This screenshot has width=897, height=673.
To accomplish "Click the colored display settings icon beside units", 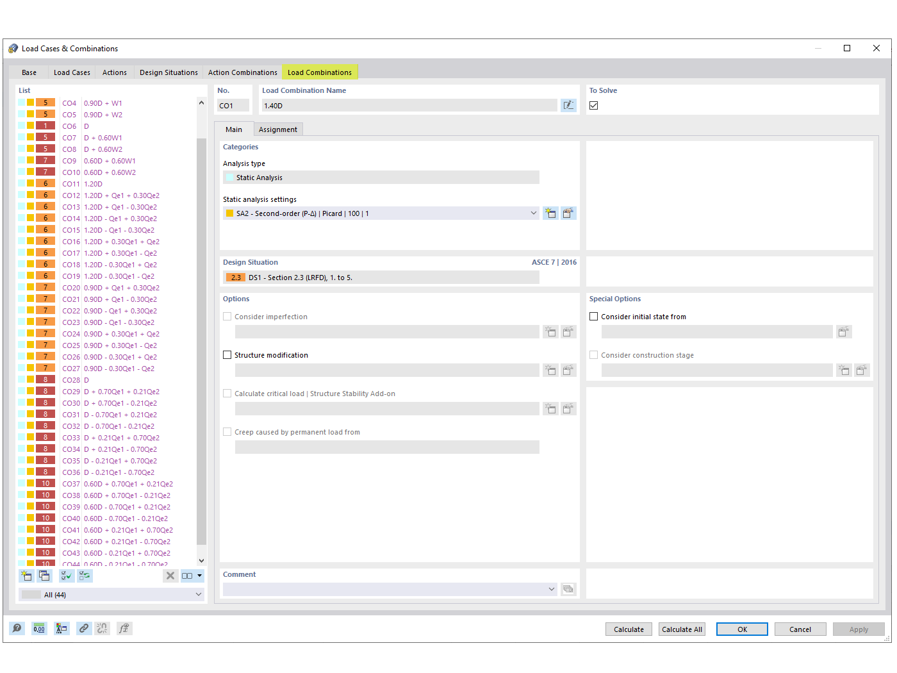I will click(62, 629).
